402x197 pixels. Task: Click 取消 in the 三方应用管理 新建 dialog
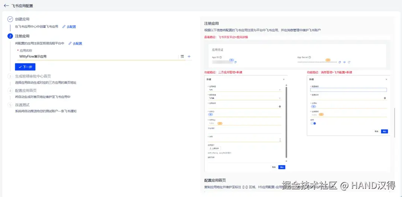[x=274, y=167]
